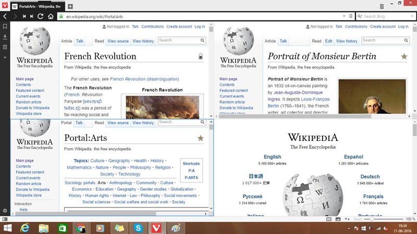Click the 100 % zoom level text
Image resolution: width=417 pixels, height=234 pixels.
tap(410, 219)
